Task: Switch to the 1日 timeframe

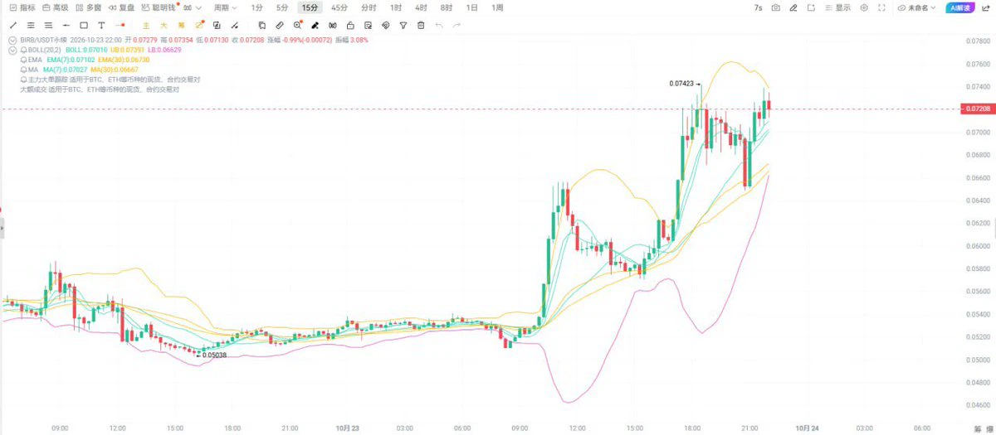Action: [471, 7]
